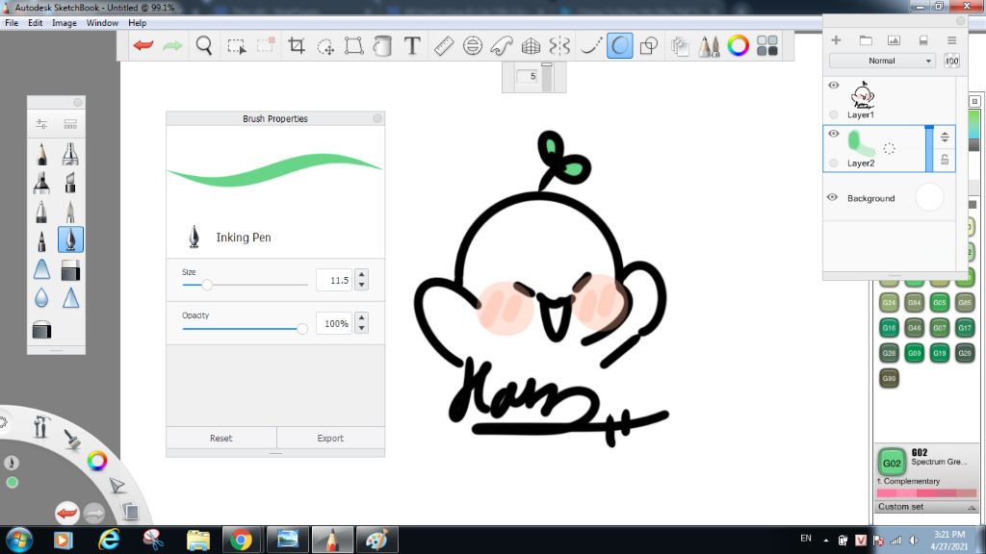
Task: Toggle the highlighted Predictive Stroke tool
Action: [x=619, y=46]
